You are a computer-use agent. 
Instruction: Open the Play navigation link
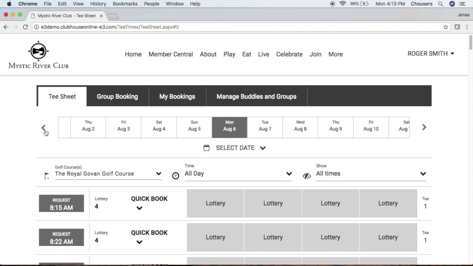coord(229,54)
